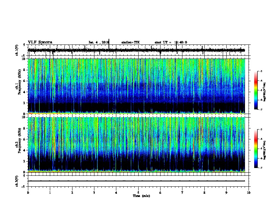Screen dimensions: 280x216
Task: Click the 'station=ITK' label
Action: point(130,42)
